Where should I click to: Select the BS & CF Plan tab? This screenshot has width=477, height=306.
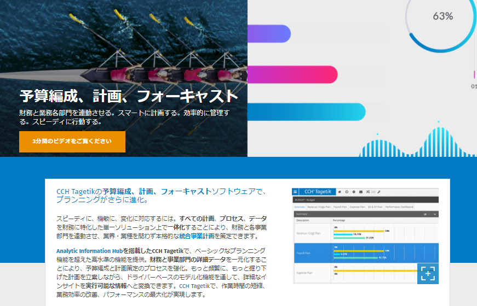coord(375,207)
